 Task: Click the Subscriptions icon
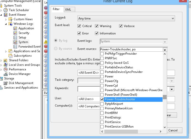[10, 56]
